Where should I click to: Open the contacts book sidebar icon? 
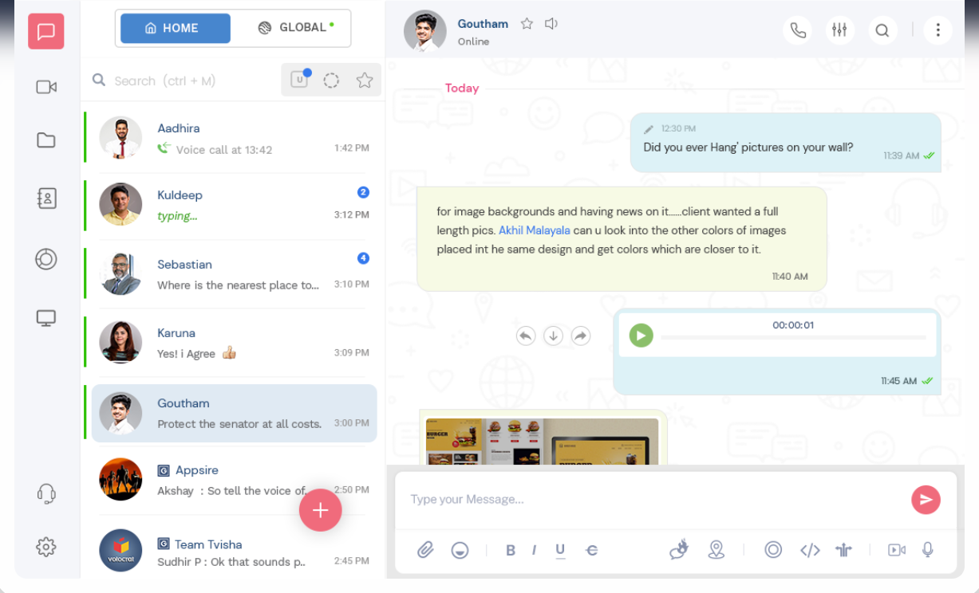pyautogui.click(x=46, y=198)
